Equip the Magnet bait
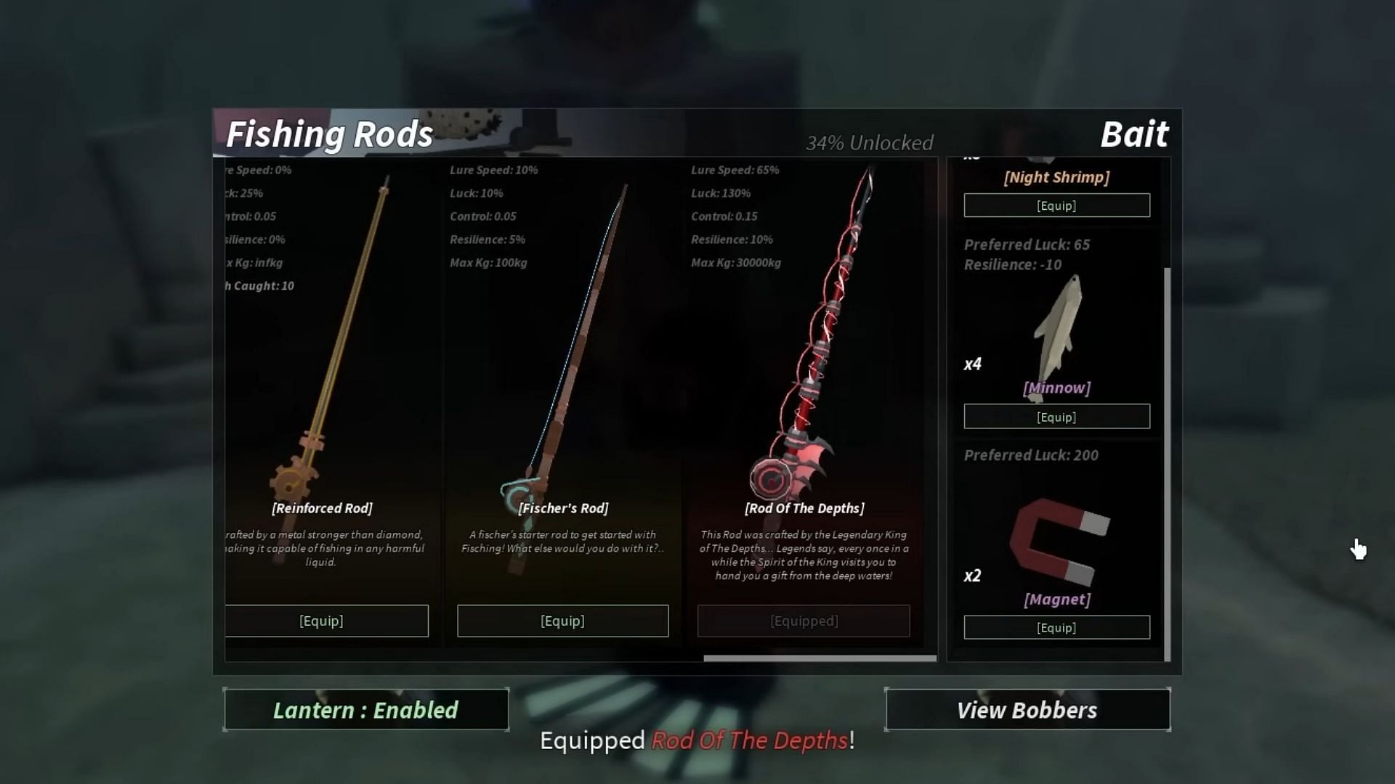Screen dimensions: 1395x784 coord(1056,628)
